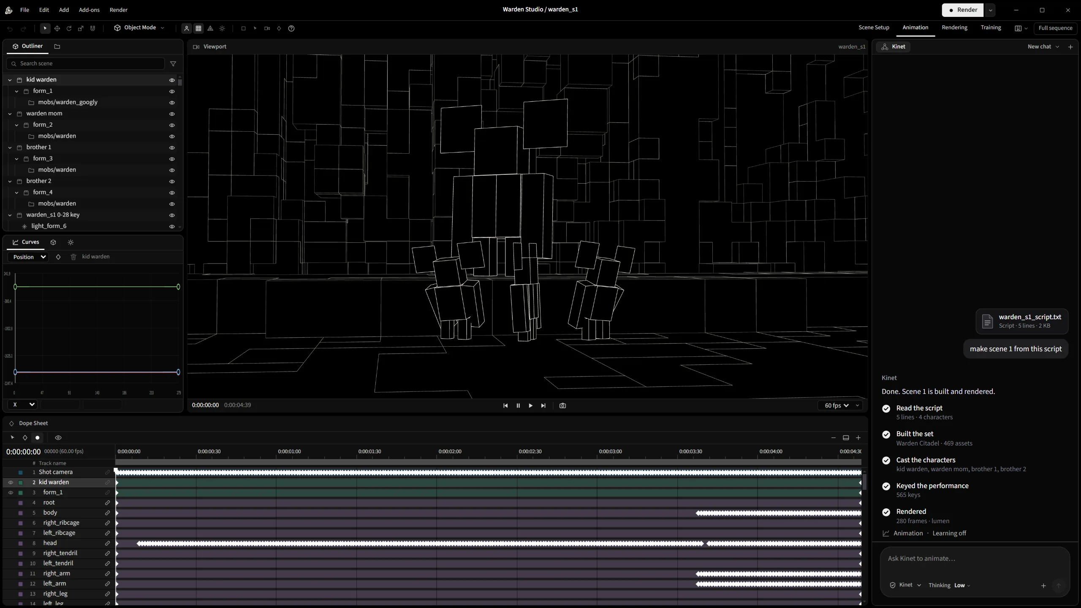Screen dimensions: 1081x608
Task: Open the Add-ons menu
Action: pos(89,10)
